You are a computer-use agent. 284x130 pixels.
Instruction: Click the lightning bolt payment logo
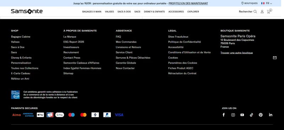pyautogui.click(x=95, y=115)
